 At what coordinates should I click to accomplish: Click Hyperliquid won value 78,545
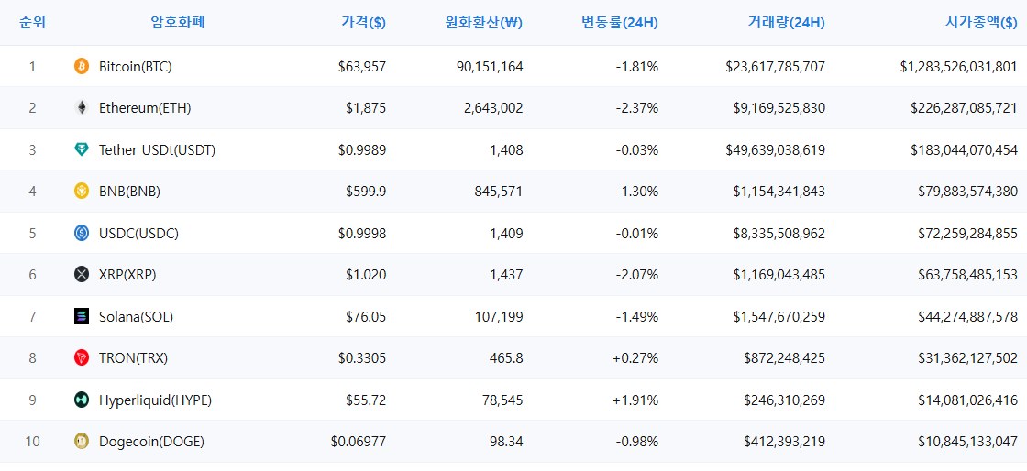coord(503,400)
